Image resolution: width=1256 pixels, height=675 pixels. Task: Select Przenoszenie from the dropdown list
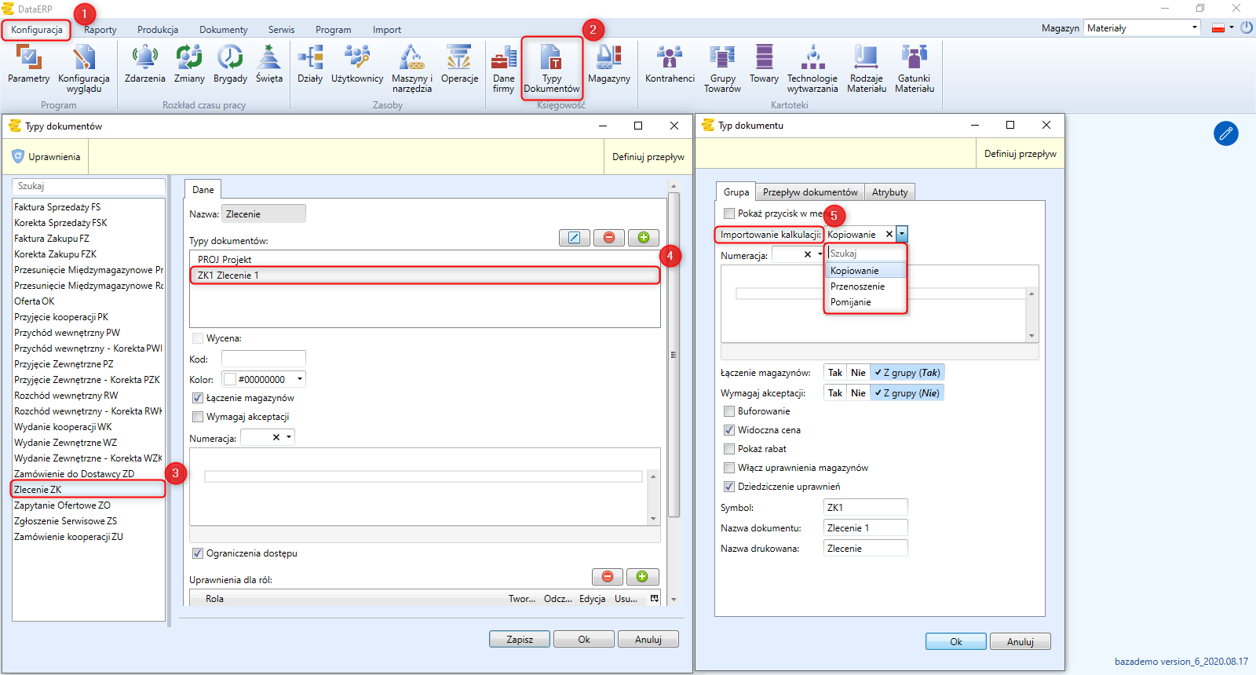tap(857, 286)
